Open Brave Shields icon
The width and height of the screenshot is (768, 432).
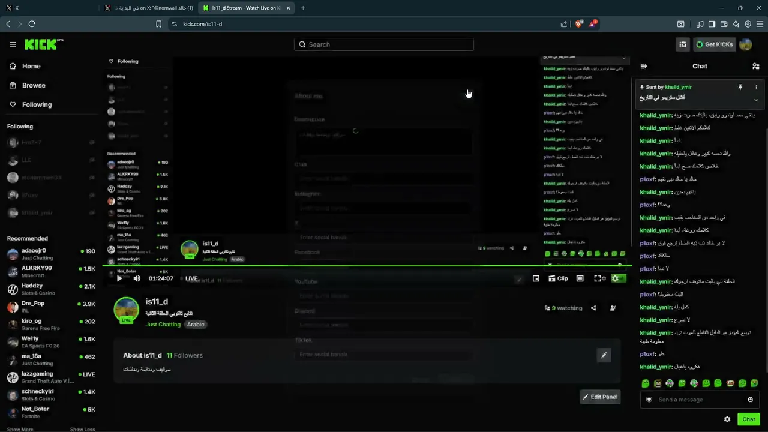click(x=578, y=24)
